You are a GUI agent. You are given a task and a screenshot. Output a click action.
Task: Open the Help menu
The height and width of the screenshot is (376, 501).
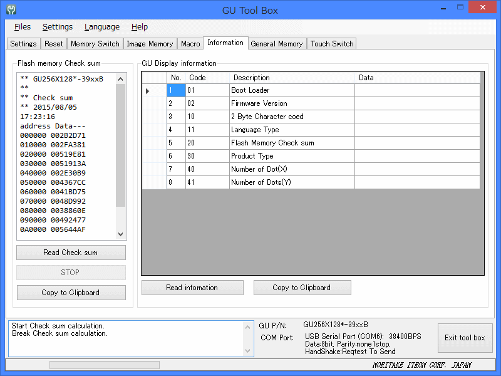click(x=140, y=27)
